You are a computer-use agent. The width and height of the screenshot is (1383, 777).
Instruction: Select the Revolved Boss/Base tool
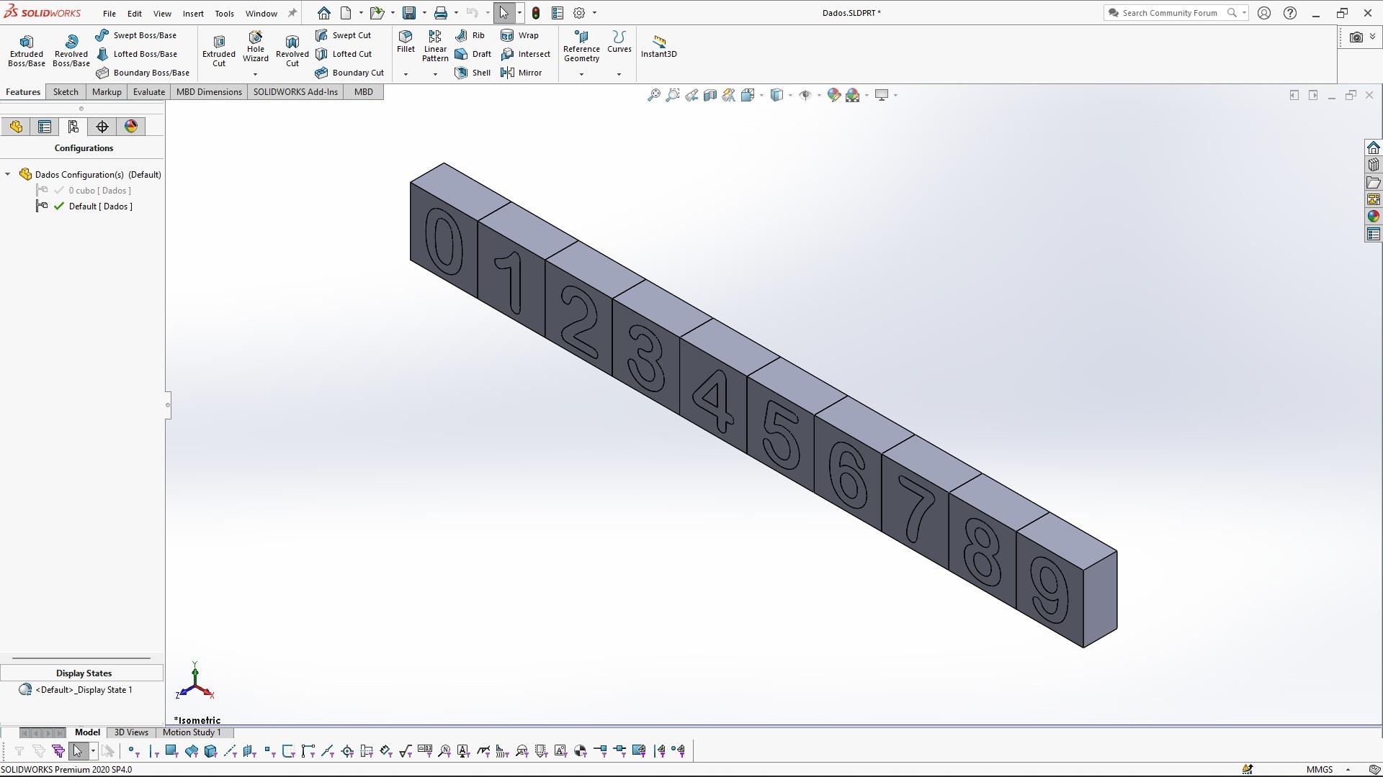pyautogui.click(x=71, y=50)
